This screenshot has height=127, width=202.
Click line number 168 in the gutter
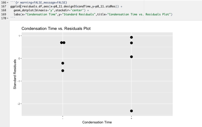pyautogui.click(x=3, y=10)
